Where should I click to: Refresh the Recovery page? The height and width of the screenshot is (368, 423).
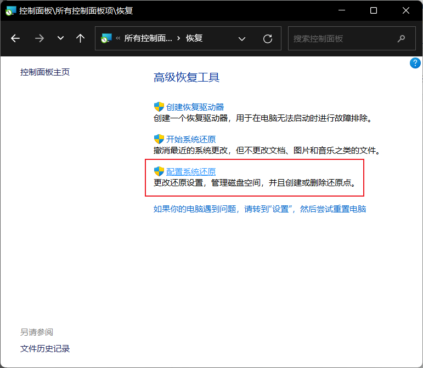click(268, 38)
